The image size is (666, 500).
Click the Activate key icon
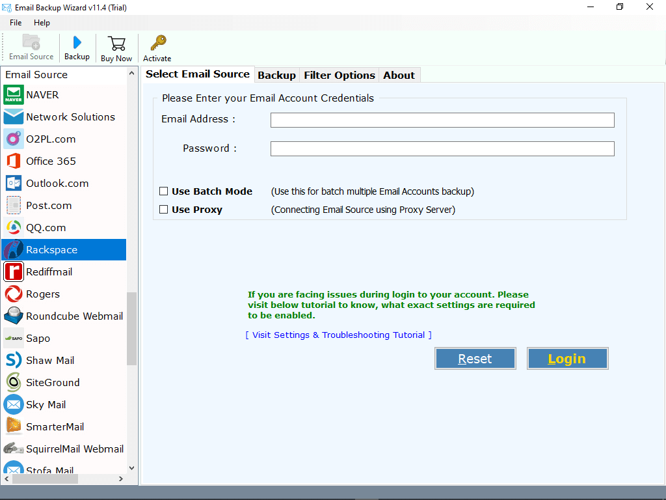pos(158,43)
